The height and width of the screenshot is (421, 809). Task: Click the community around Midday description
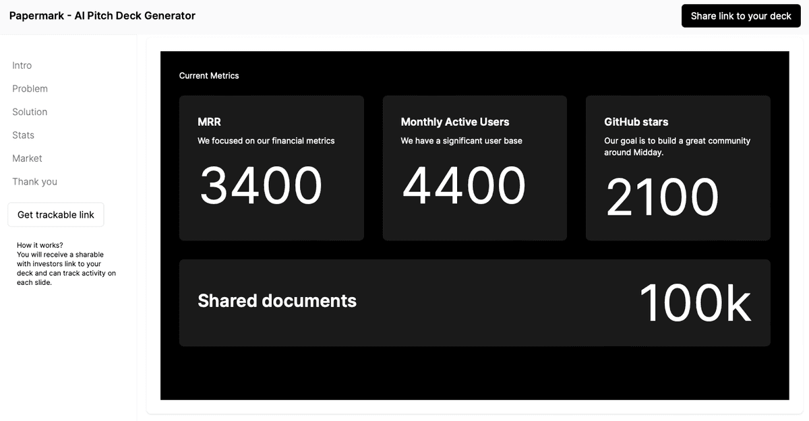(677, 147)
